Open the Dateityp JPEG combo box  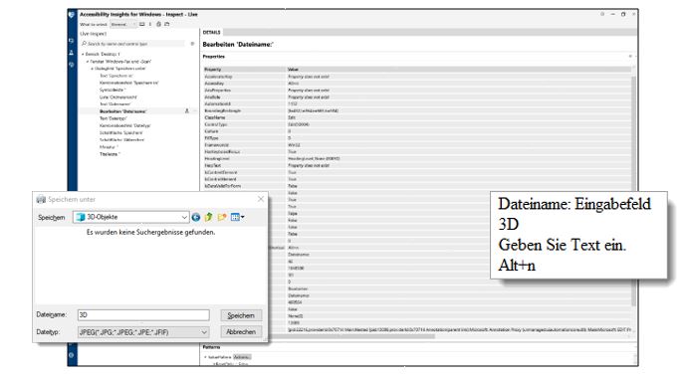tap(143, 332)
